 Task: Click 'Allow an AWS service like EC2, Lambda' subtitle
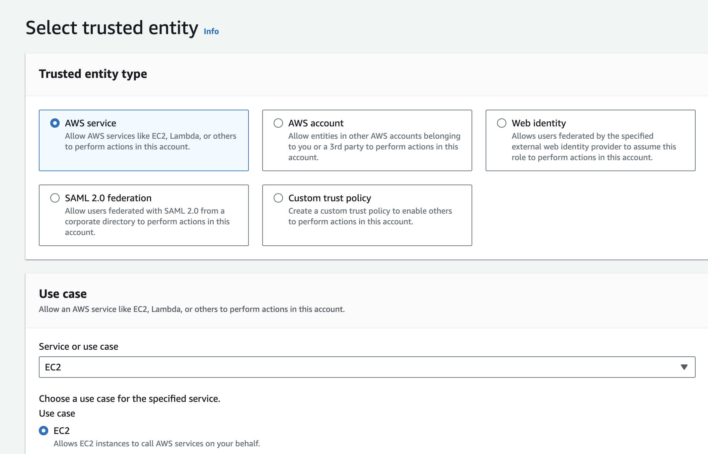(x=192, y=309)
